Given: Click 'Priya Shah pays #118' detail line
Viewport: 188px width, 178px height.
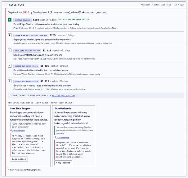Looking at the screenshot, I should pyautogui.click(x=65, y=28).
